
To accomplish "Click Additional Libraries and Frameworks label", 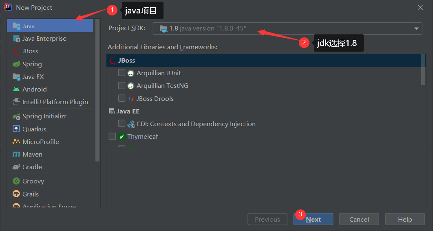I will [x=162, y=47].
